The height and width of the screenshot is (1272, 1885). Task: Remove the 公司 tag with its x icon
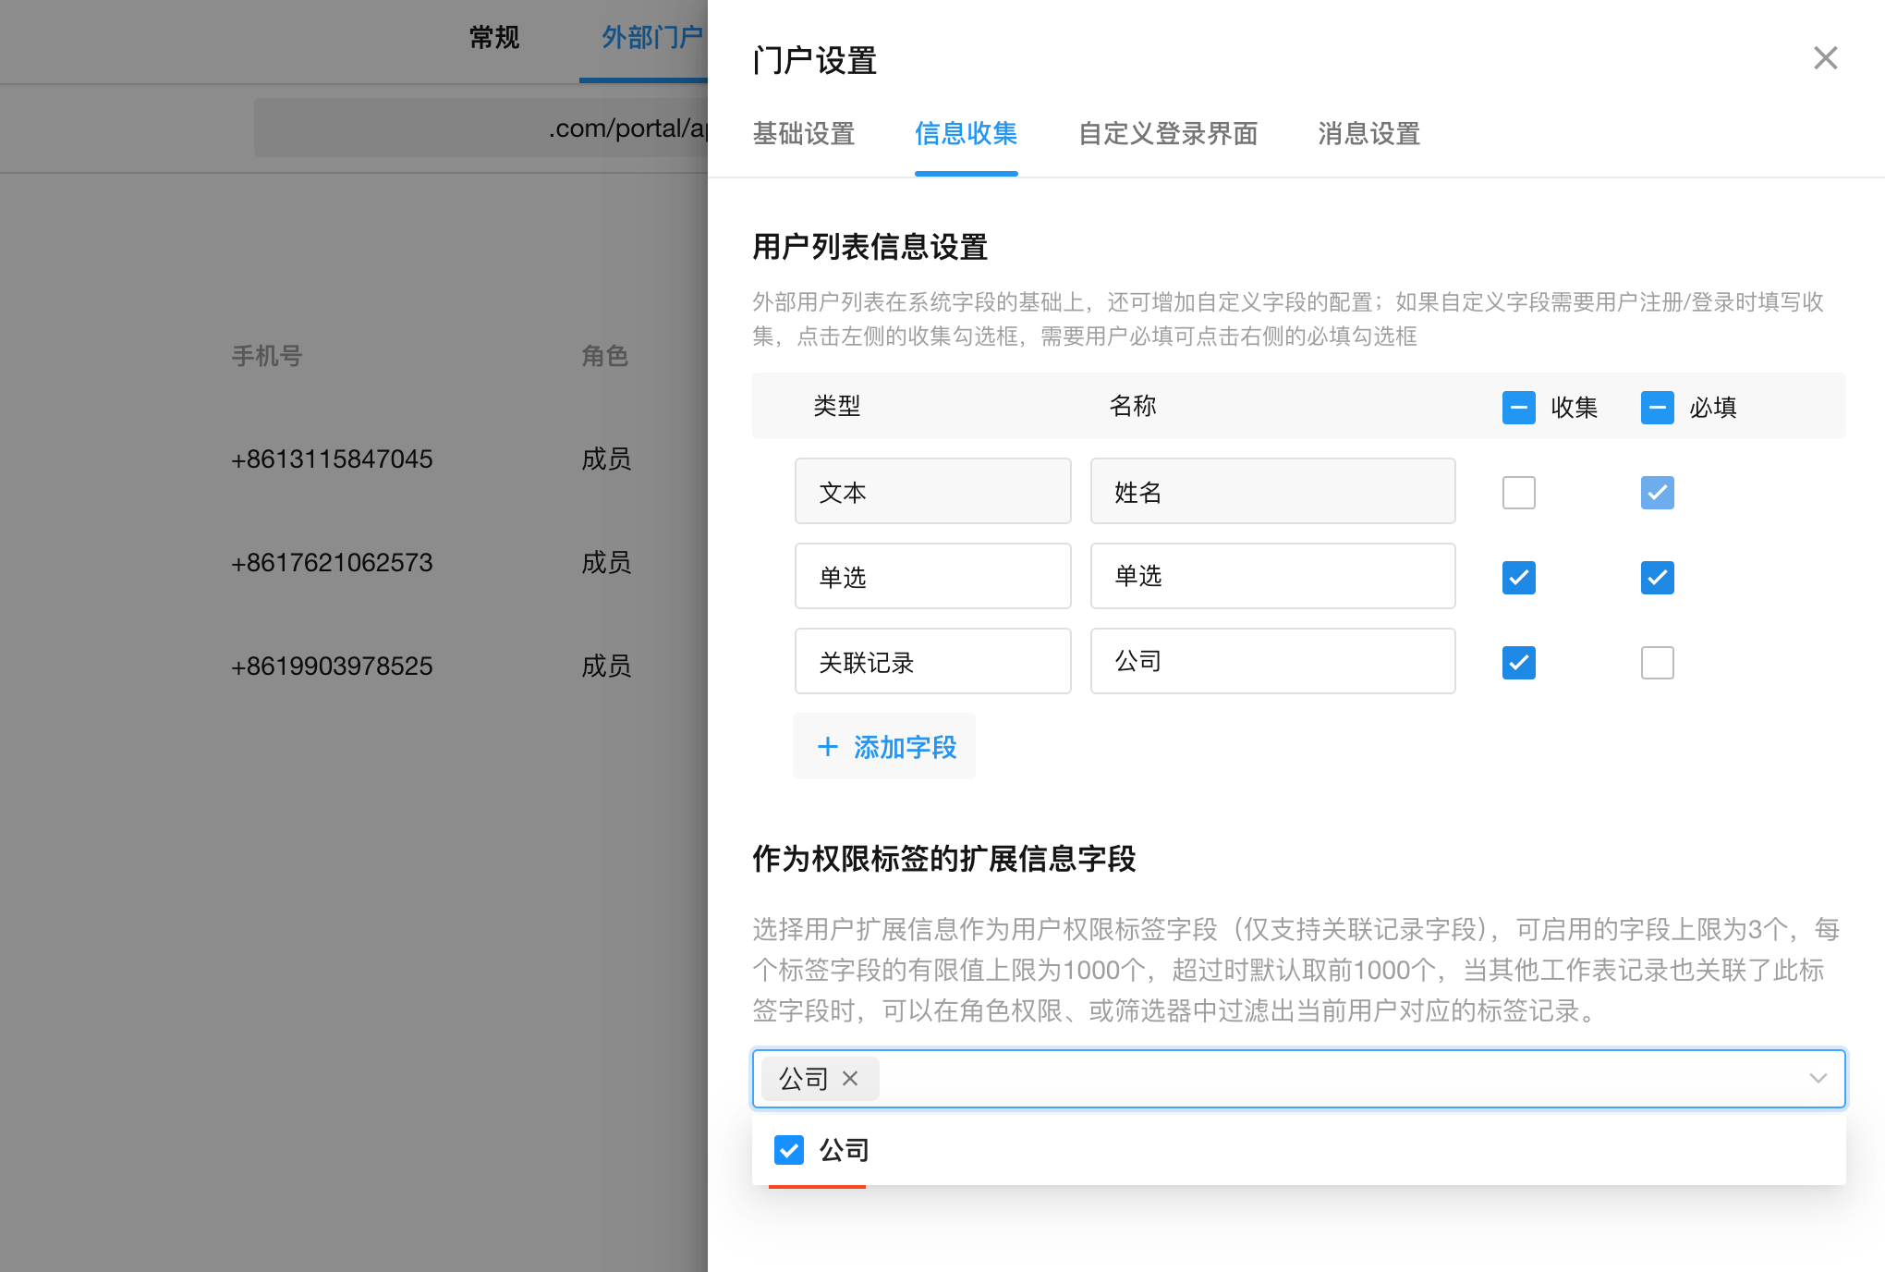(x=850, y=1079)
